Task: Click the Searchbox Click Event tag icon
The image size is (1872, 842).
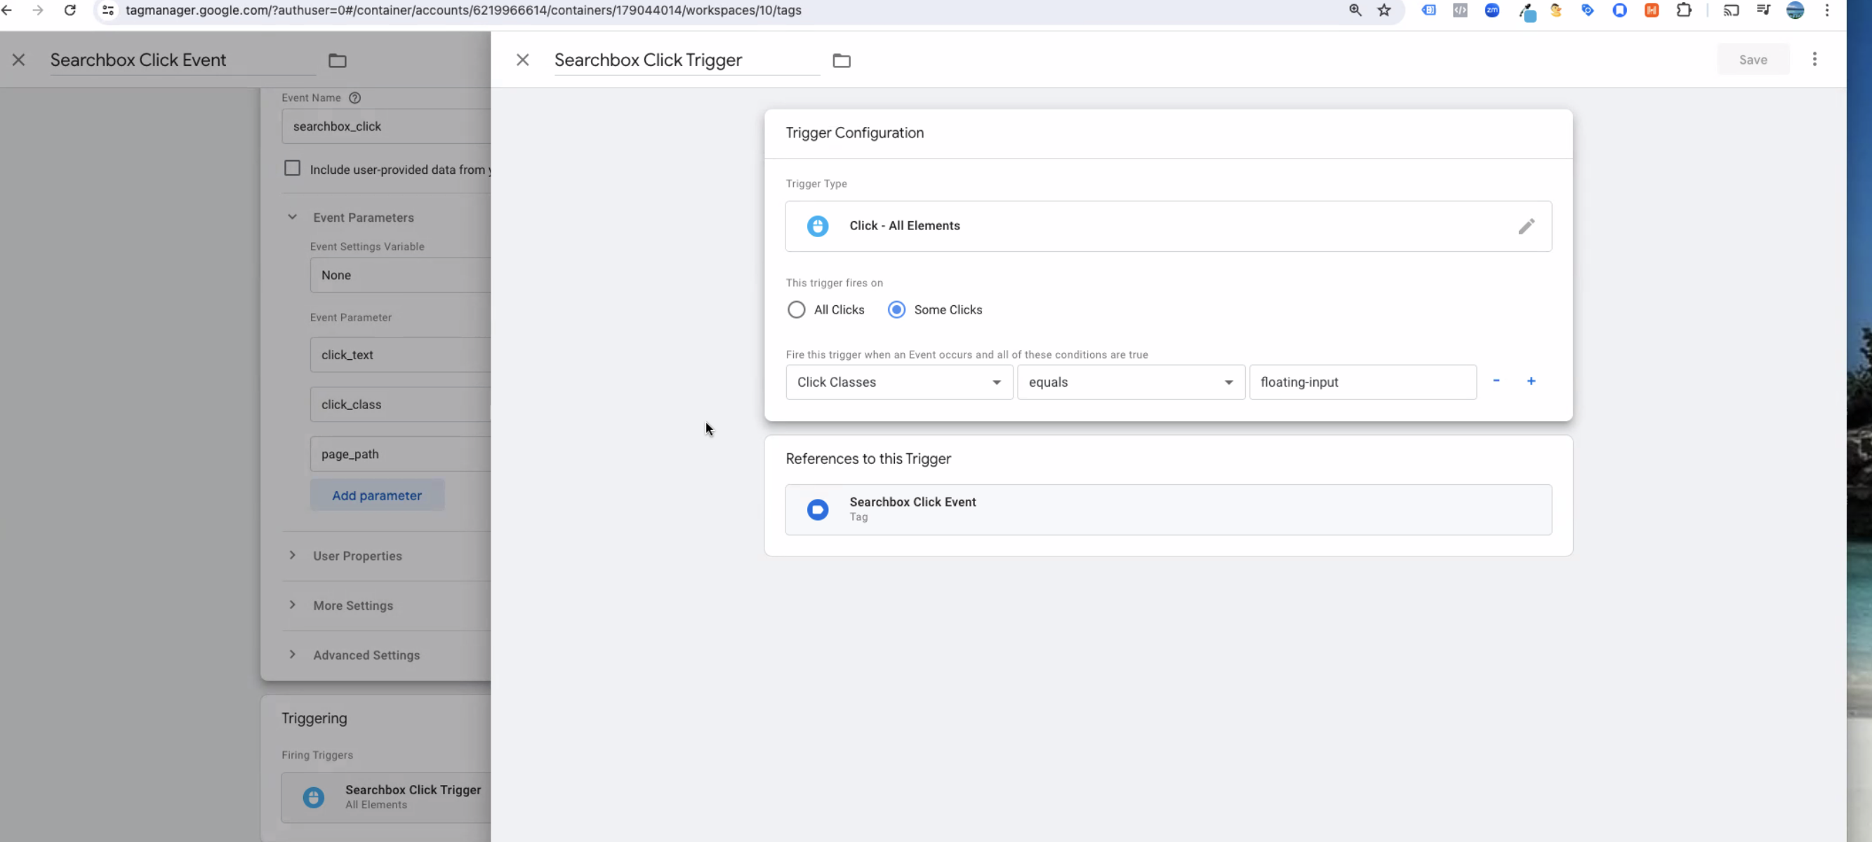Action: (818, 509)
